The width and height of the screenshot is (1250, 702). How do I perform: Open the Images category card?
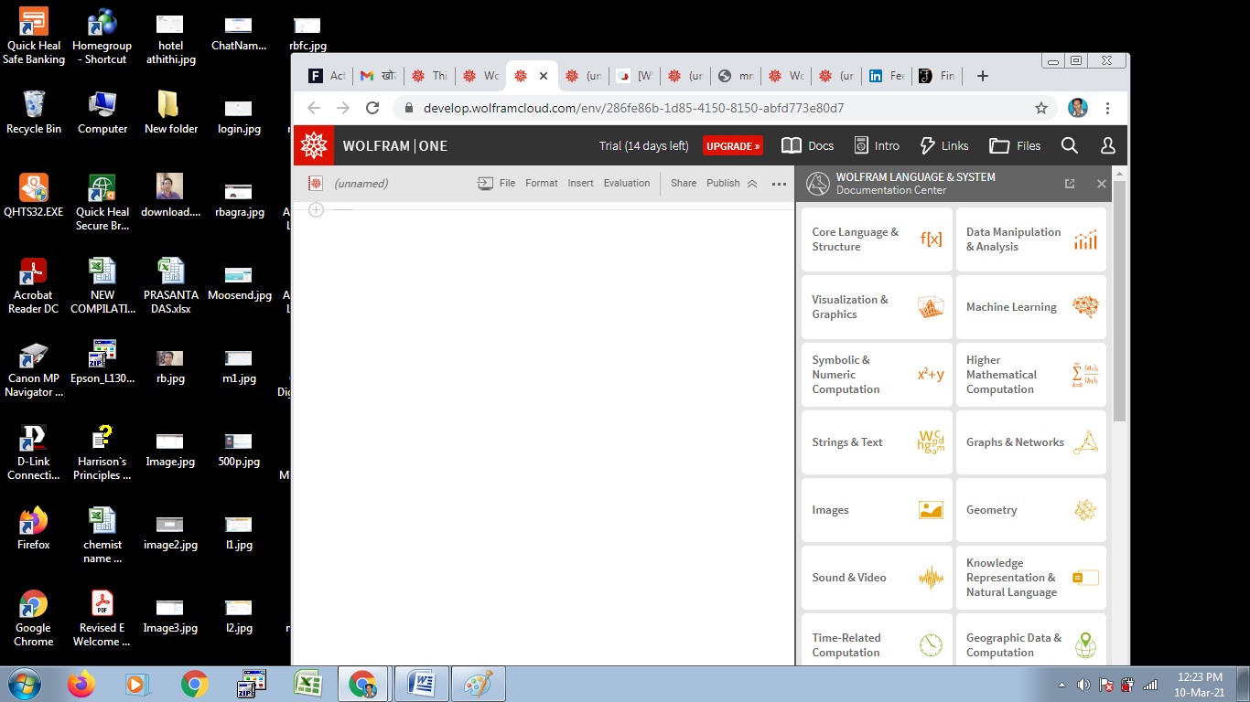point(877,510)
